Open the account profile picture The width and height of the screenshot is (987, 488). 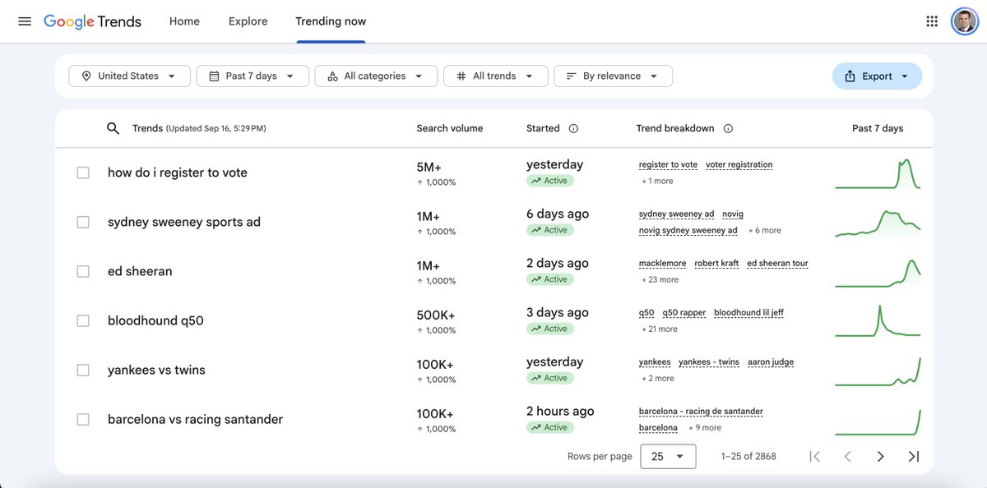pos(965,21)
